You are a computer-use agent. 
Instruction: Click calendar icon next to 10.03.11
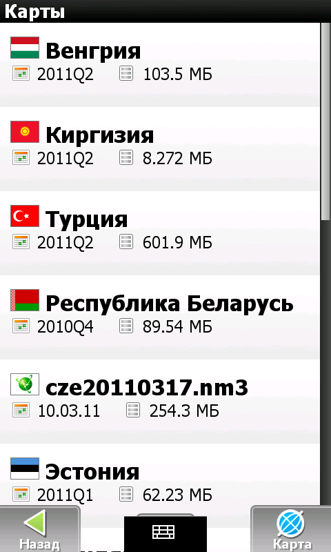(21, 411)
